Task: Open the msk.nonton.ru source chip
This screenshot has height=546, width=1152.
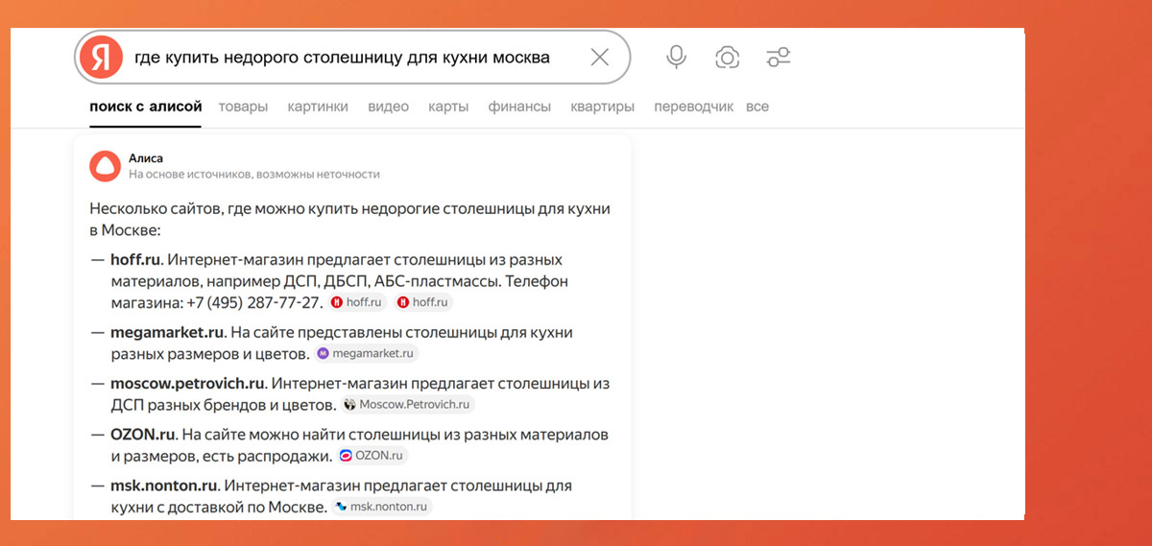Action: coord(382,507)
